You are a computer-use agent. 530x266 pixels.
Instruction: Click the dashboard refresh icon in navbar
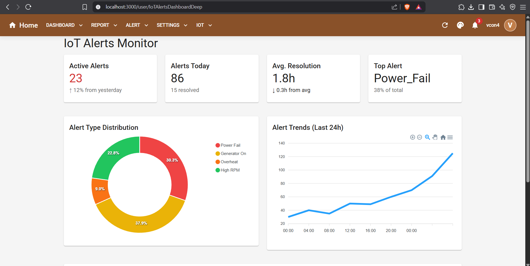point(445,25)
